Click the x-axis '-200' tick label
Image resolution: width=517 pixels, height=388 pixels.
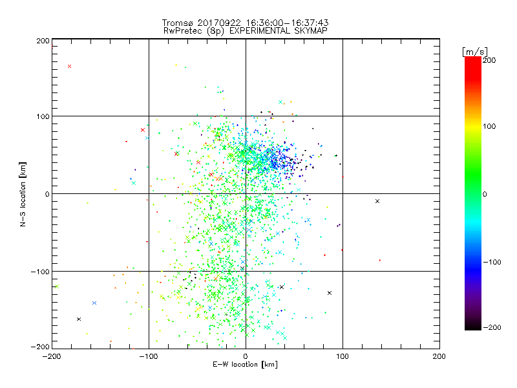52,356
